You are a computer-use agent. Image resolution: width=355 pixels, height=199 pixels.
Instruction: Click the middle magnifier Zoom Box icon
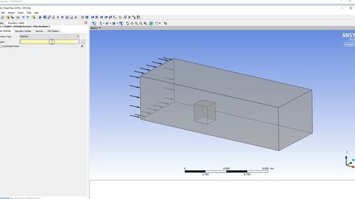coord(141,23)
